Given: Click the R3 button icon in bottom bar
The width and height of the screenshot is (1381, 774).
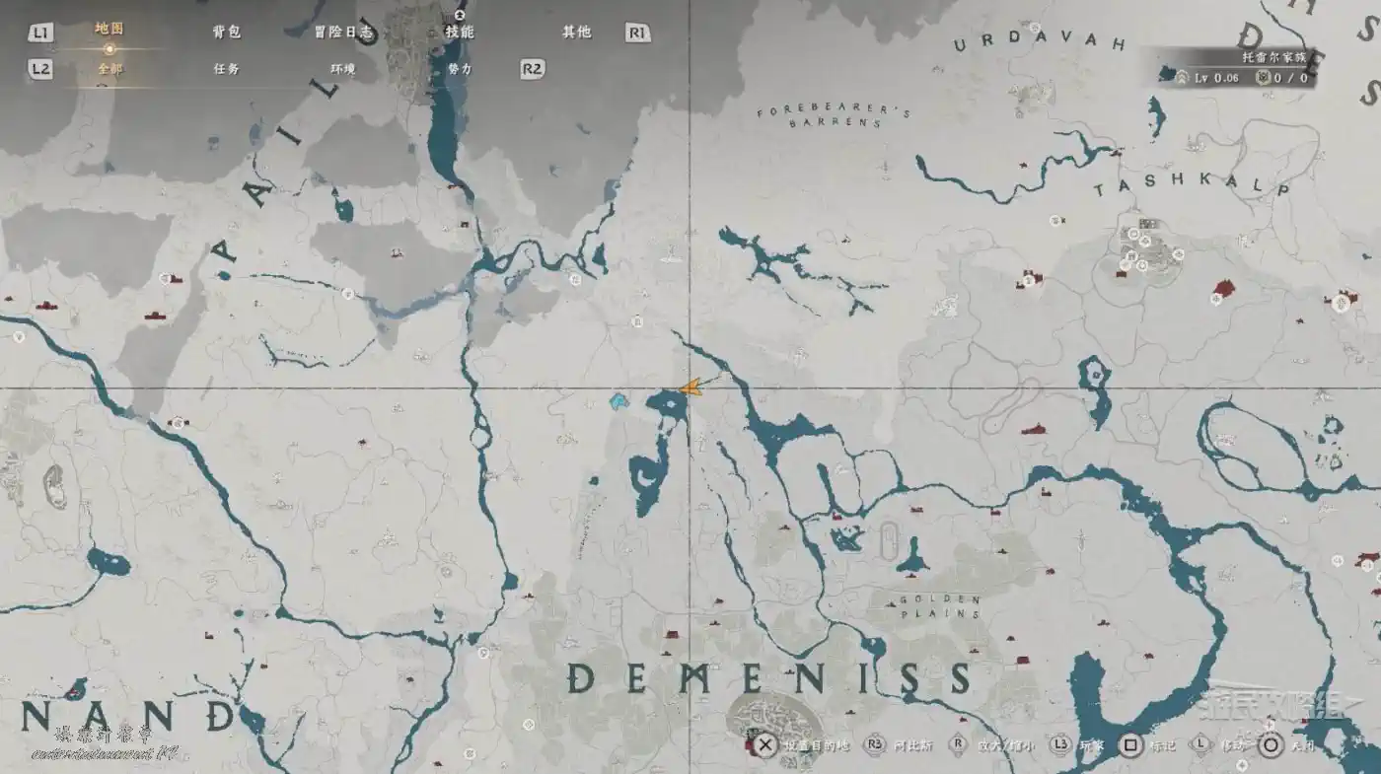Looking at the screenshot, I should click(874, 745).
